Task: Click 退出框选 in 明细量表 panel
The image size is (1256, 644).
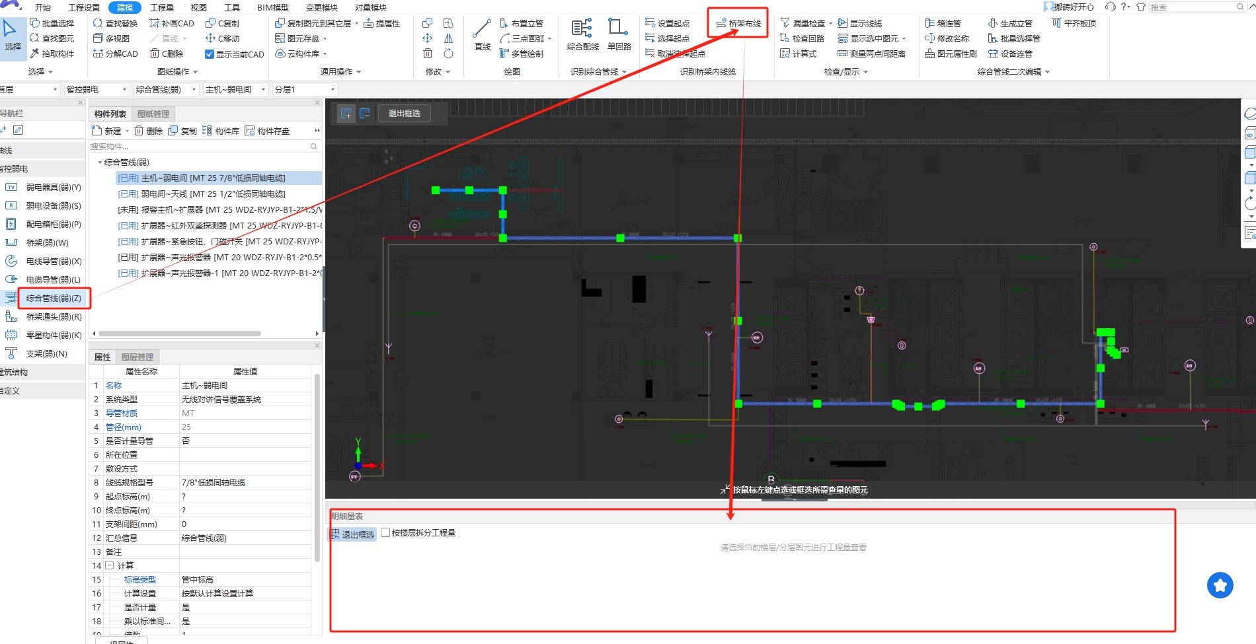Action: tap(353, 534)
